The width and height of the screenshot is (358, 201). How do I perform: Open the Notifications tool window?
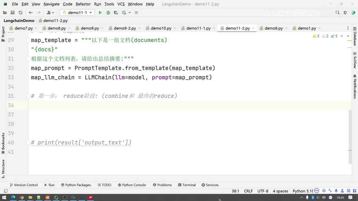click(x=355, y=87)
